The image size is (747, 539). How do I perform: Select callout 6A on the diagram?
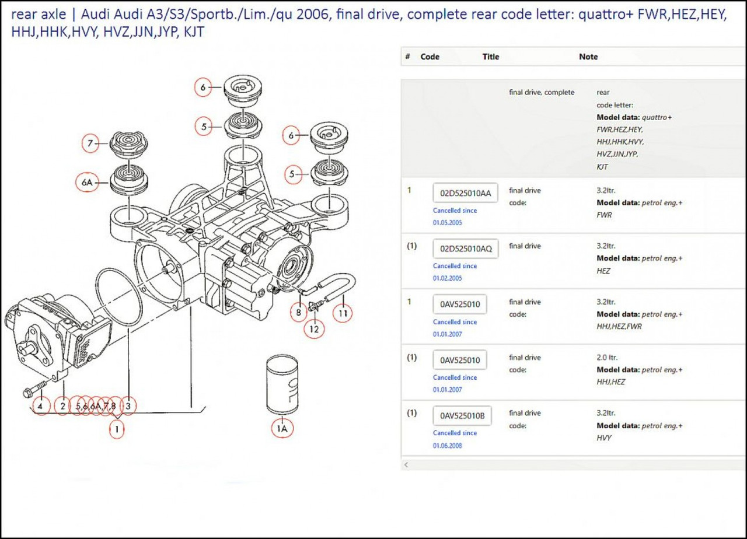[x=88, y=182]
